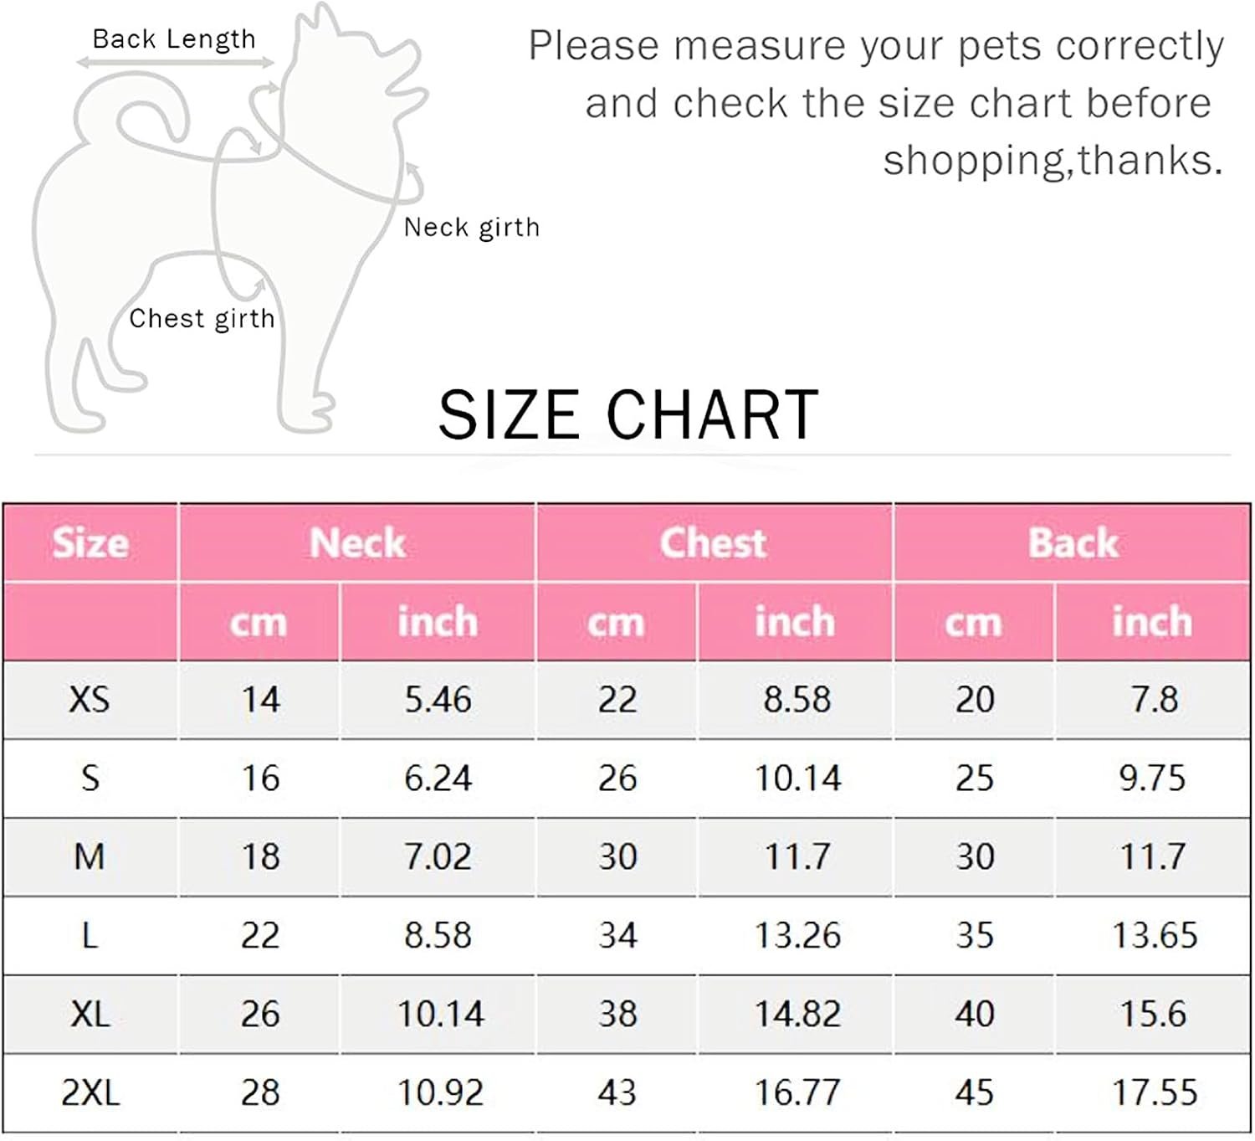Click the 13.65 back inch value
This screenshot has width=1255, height=1141.
1154,935
